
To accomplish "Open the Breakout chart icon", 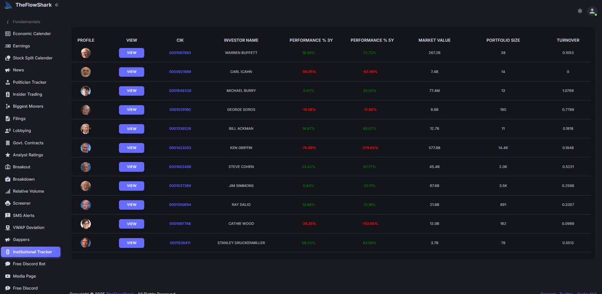I will pos(8,167).
